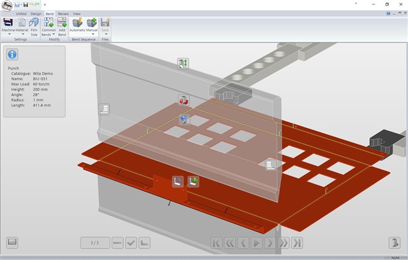Toggle the right punch end marker
The width and height of the screenshot is (408, 260).
point(270,164)
